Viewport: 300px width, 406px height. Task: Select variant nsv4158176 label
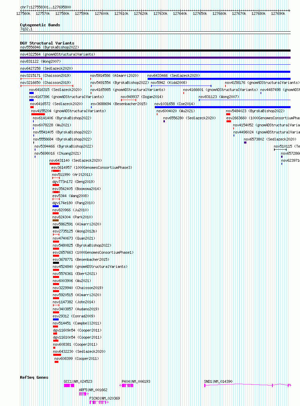click(x=262, y=83)
